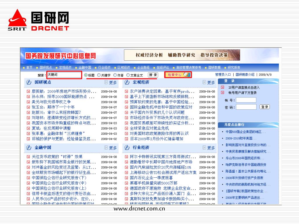Click the 帐号 input field
This screenshot has height=224, width=299.
pyautogui.click(x=246, y=100)
